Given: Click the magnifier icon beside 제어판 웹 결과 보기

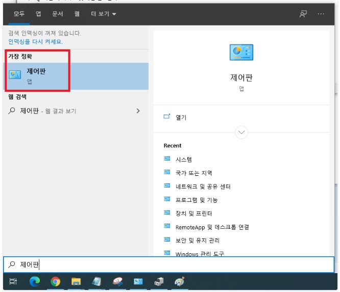Looking at the screenshot, I should pos(12,111).
